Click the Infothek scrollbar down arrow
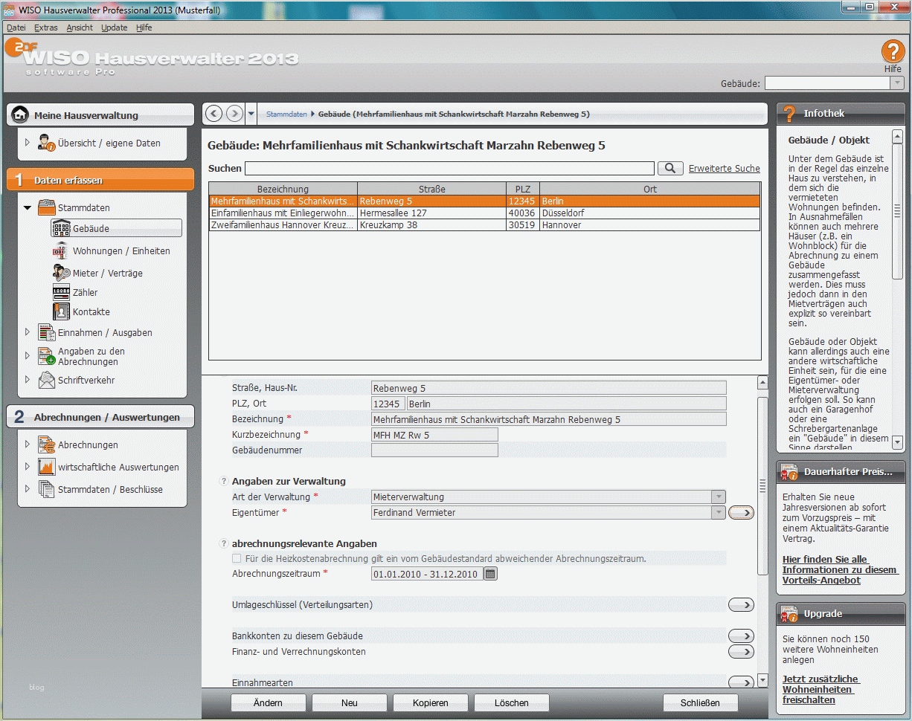The height and width of the screenshot is (721, 912). [897, 442]
